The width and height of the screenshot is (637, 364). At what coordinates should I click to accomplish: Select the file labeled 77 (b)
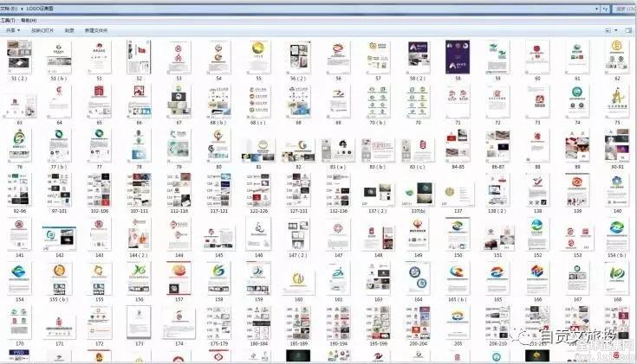[59, 145]
